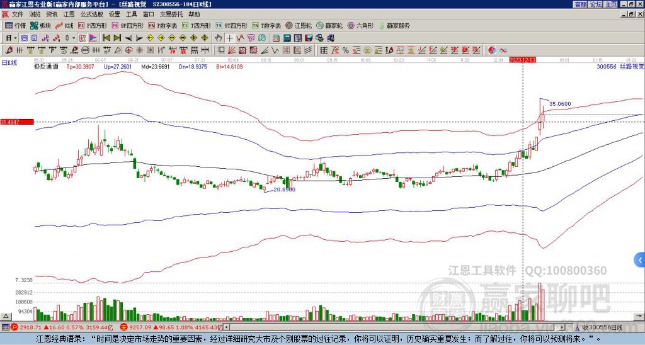Select the hand pan tool
Screen dimensions: 645x345
tap(219, 38)
